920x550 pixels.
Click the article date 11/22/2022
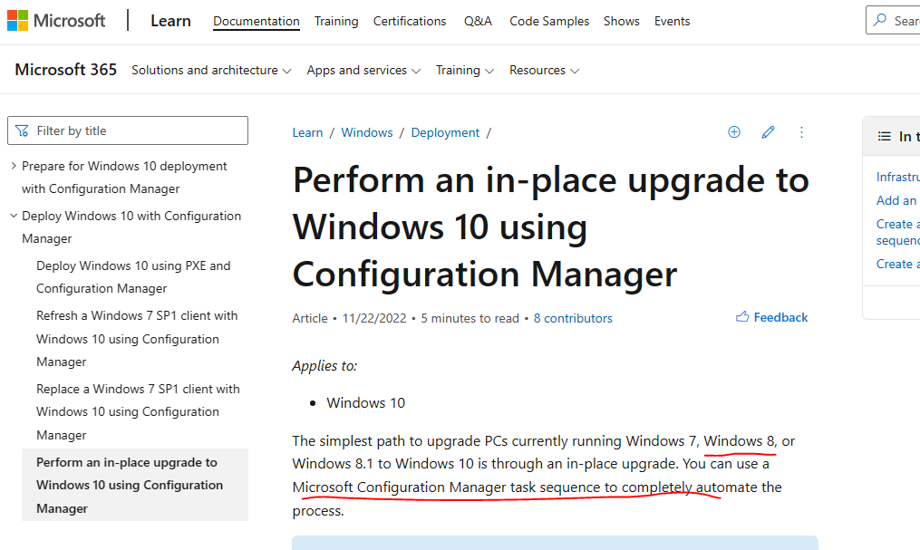(374, 318)
